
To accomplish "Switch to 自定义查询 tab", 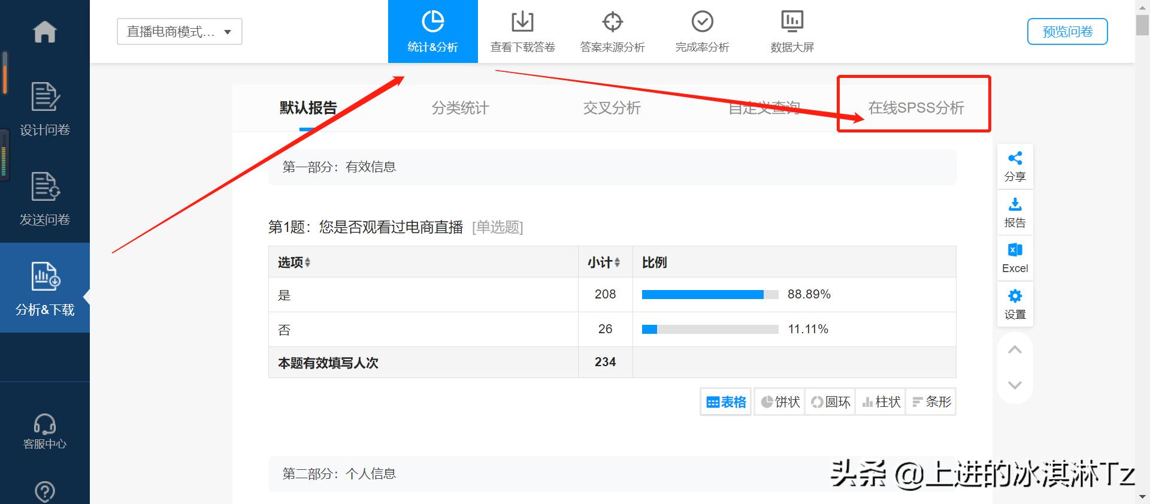I will (764, 108).
